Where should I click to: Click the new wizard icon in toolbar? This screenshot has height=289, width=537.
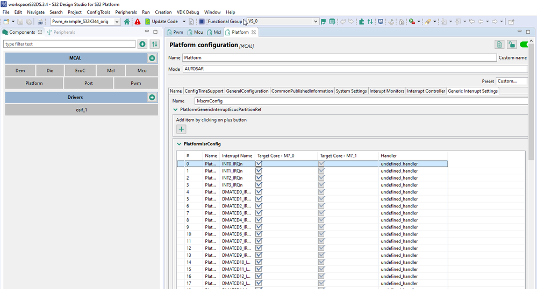click(6, 21)
